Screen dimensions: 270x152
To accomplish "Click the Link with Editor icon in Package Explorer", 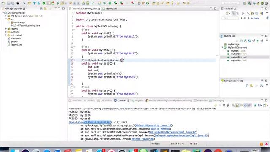I will click(45, 8).
